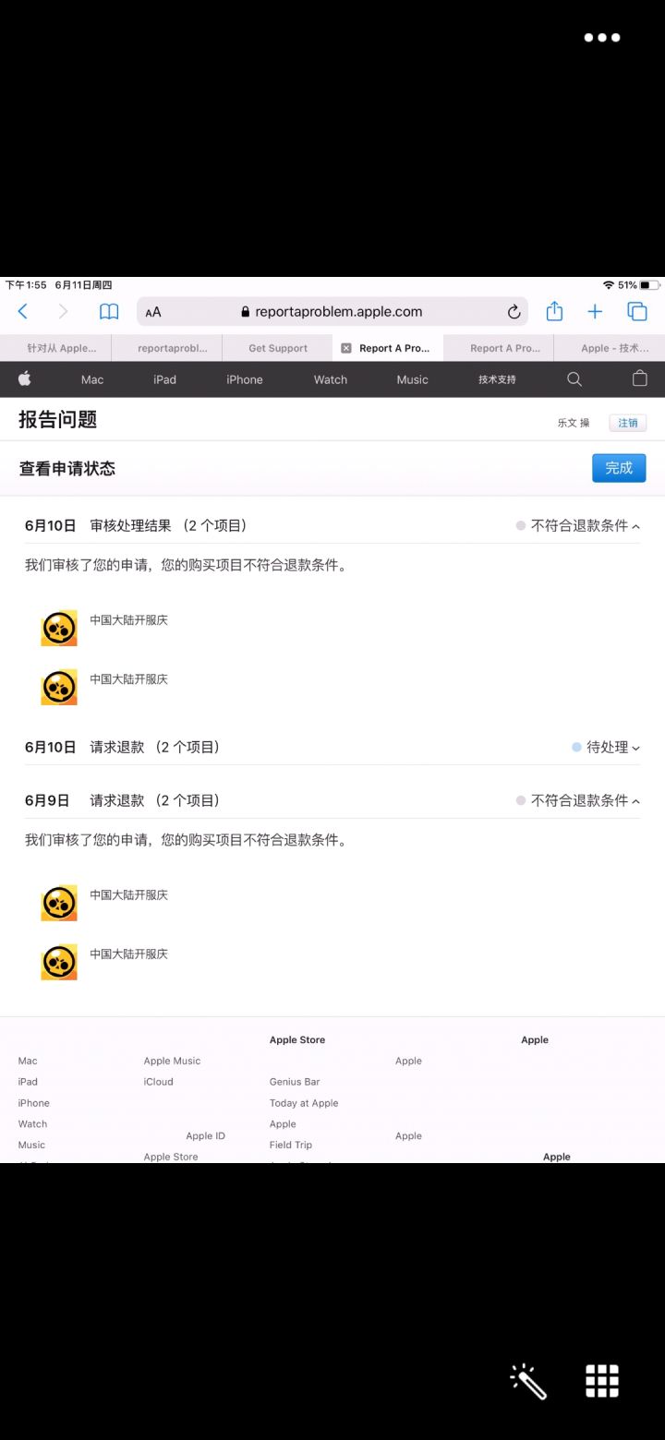Click the Today at Apple footer link
This screenshot has width=665, height=1440.
(x=304, y=1103)
